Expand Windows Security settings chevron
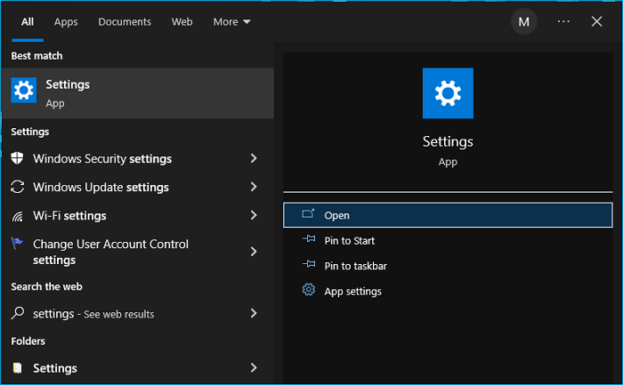 [254, 158]
